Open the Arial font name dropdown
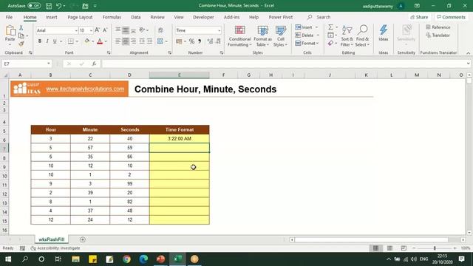473x266 pixels. (76, 30)
